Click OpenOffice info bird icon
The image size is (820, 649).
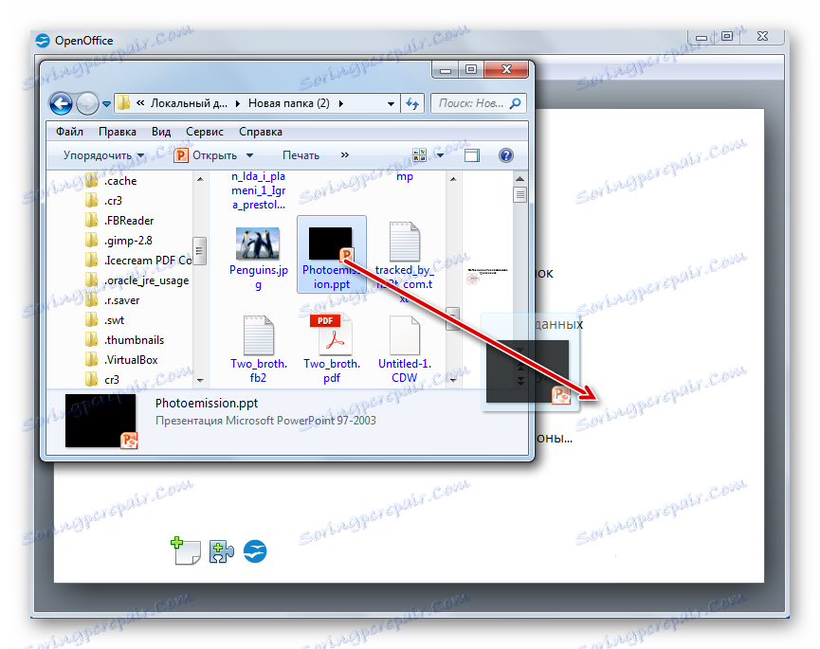pyautogui.click(x=255, y=551)
